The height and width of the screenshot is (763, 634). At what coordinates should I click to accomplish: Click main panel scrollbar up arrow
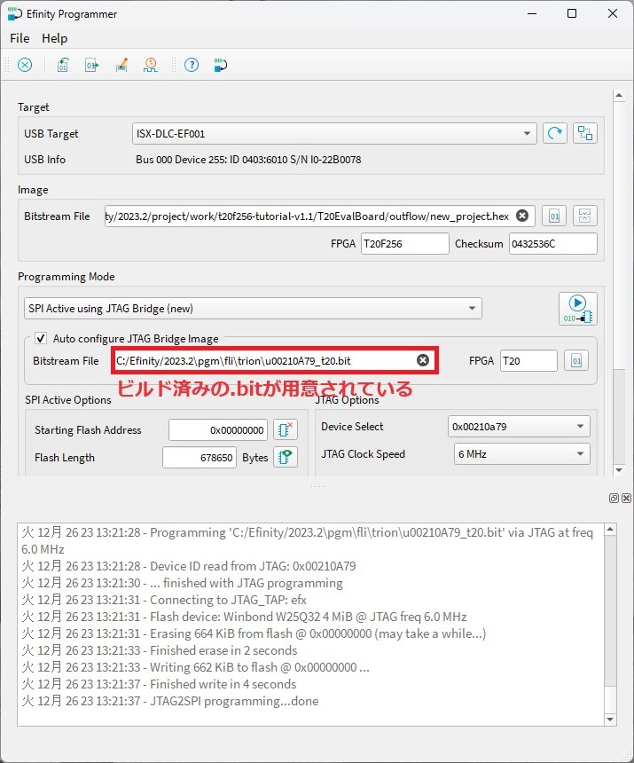click(x=619, y=96)
